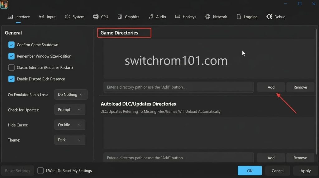This screenshot has width=319, height=178.
Task: Click the Graphics tab picture icon
Action: point(120,17)
